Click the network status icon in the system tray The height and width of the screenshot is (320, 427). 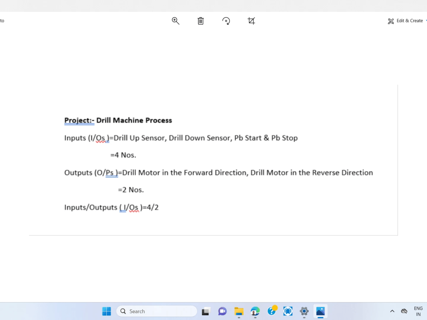click(x=404, y=311)
